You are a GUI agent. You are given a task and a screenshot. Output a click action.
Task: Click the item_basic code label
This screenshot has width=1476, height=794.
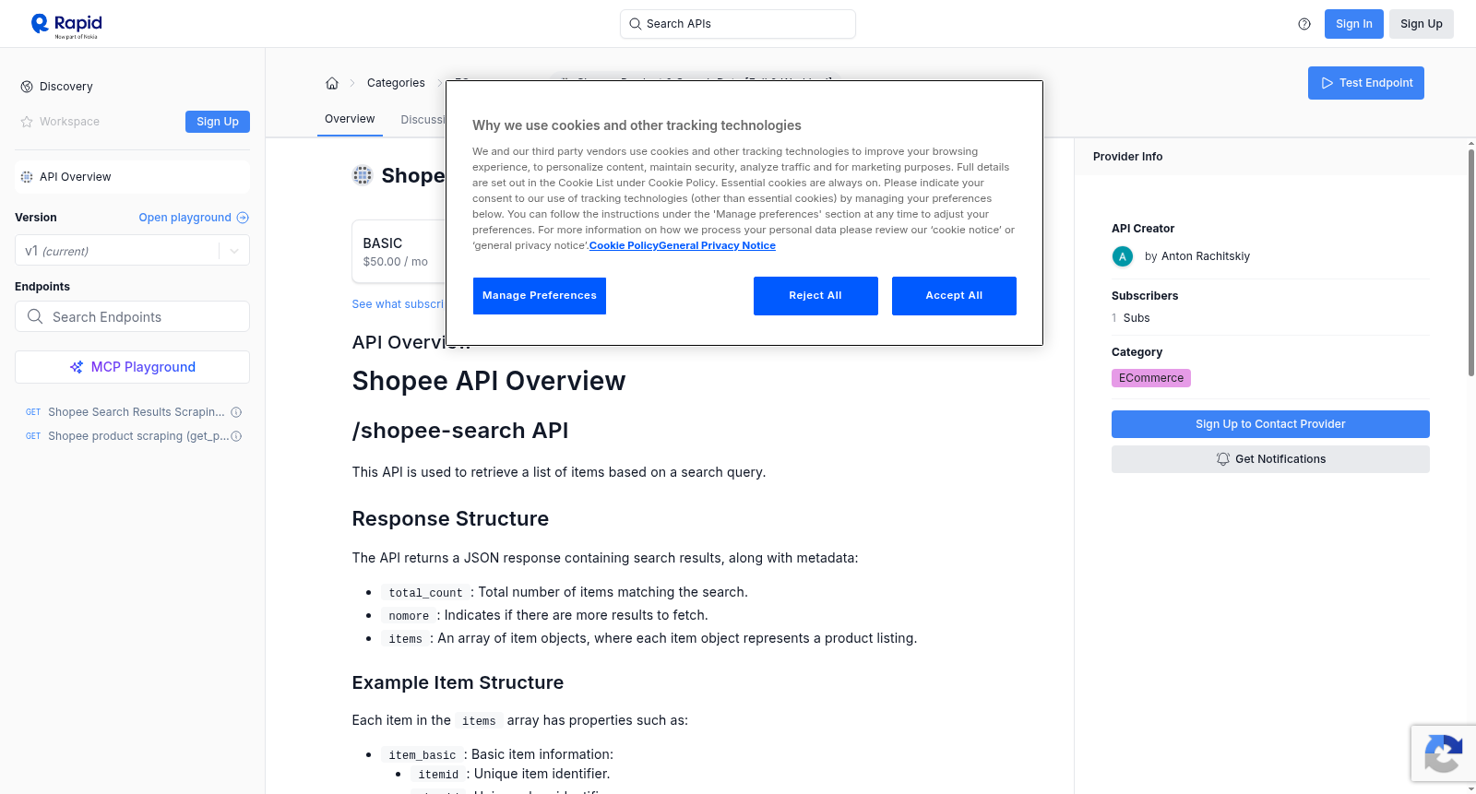click(423, 755)
